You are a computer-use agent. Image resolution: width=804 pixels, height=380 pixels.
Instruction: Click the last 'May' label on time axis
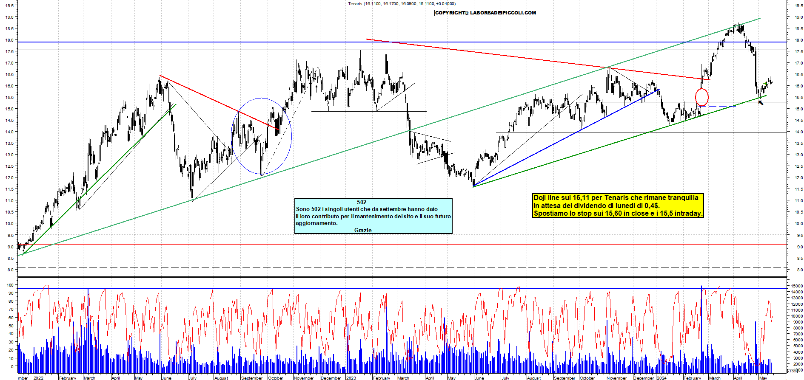pos(763,377)
